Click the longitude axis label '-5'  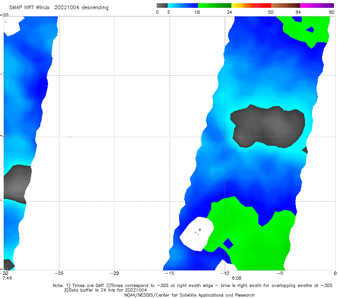(x=280, y=273)
